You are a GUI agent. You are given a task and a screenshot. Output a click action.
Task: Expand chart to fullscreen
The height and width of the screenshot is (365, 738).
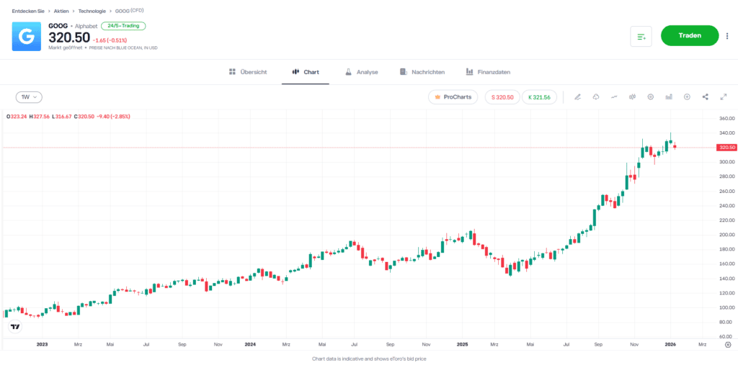[723, 97]
